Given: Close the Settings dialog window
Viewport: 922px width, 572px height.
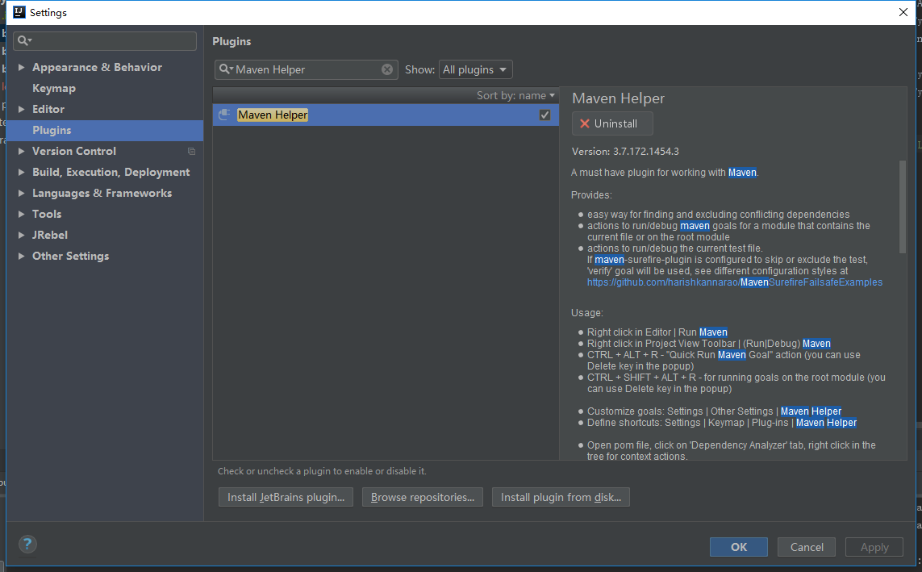Looking at the screenshot, I should pos(903,12).
